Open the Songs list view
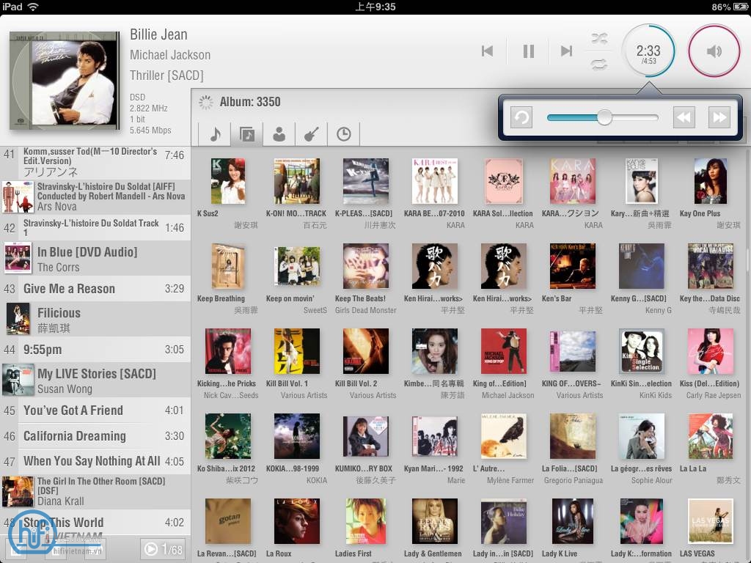 (213, 134)
